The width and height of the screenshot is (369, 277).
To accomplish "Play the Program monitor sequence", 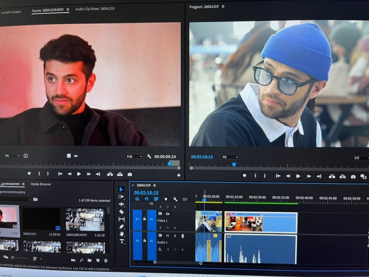I will (298, 176).
